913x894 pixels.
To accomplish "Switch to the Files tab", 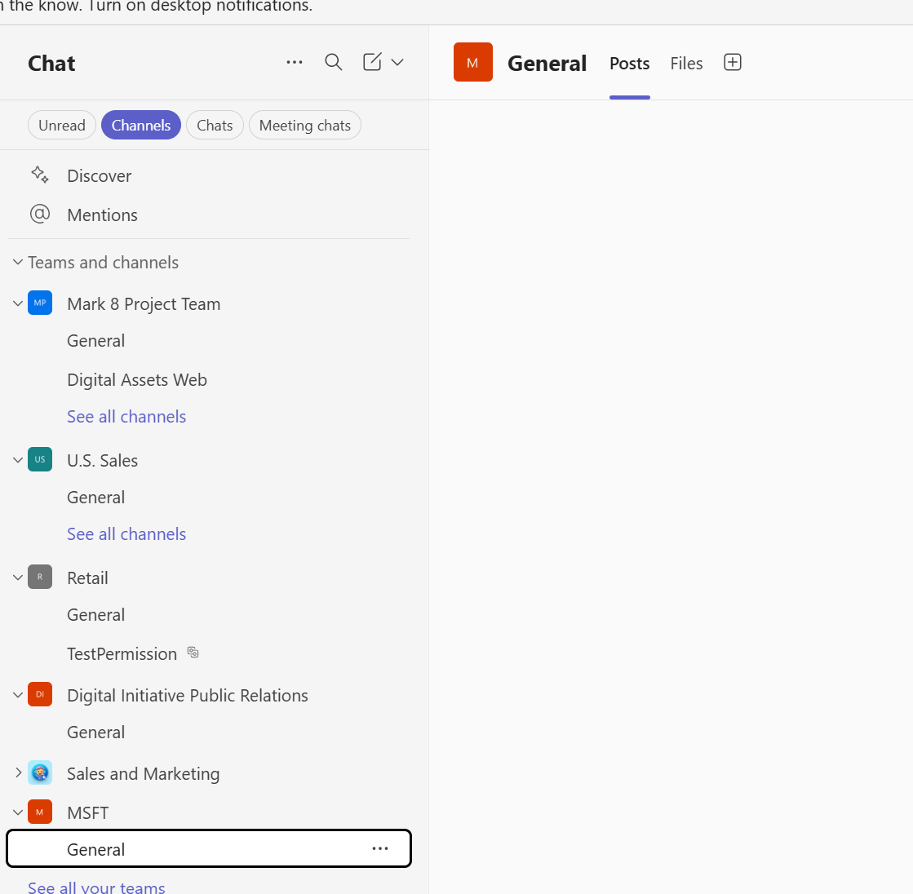I will (686, 64).
